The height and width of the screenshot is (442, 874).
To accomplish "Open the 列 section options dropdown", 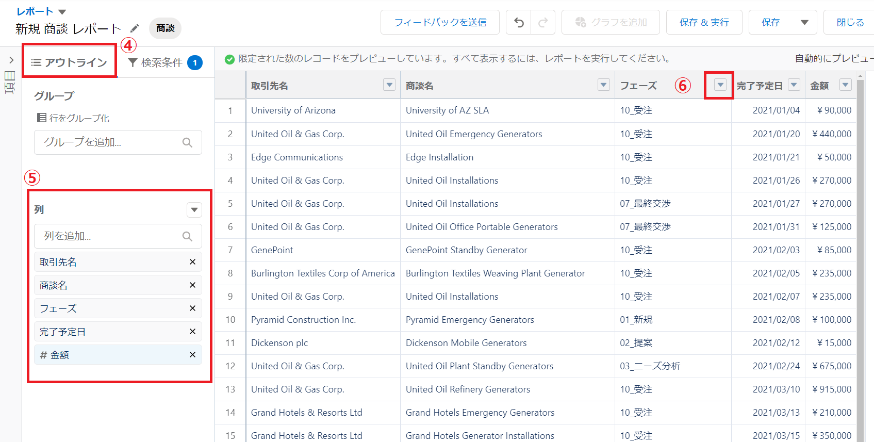I will (x=194, y=210).
